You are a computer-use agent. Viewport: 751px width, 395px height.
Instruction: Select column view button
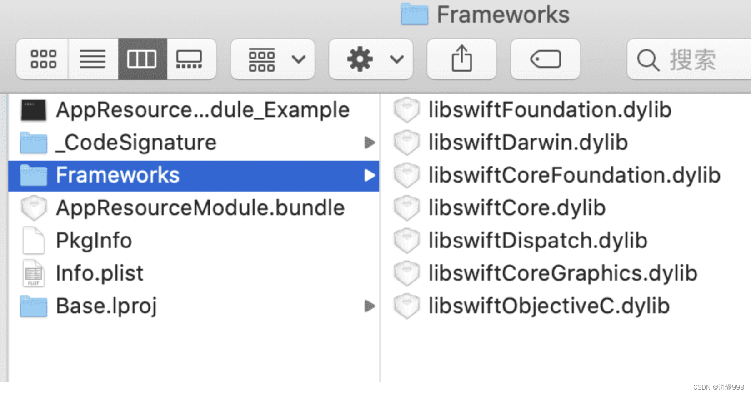pos(142,59)
